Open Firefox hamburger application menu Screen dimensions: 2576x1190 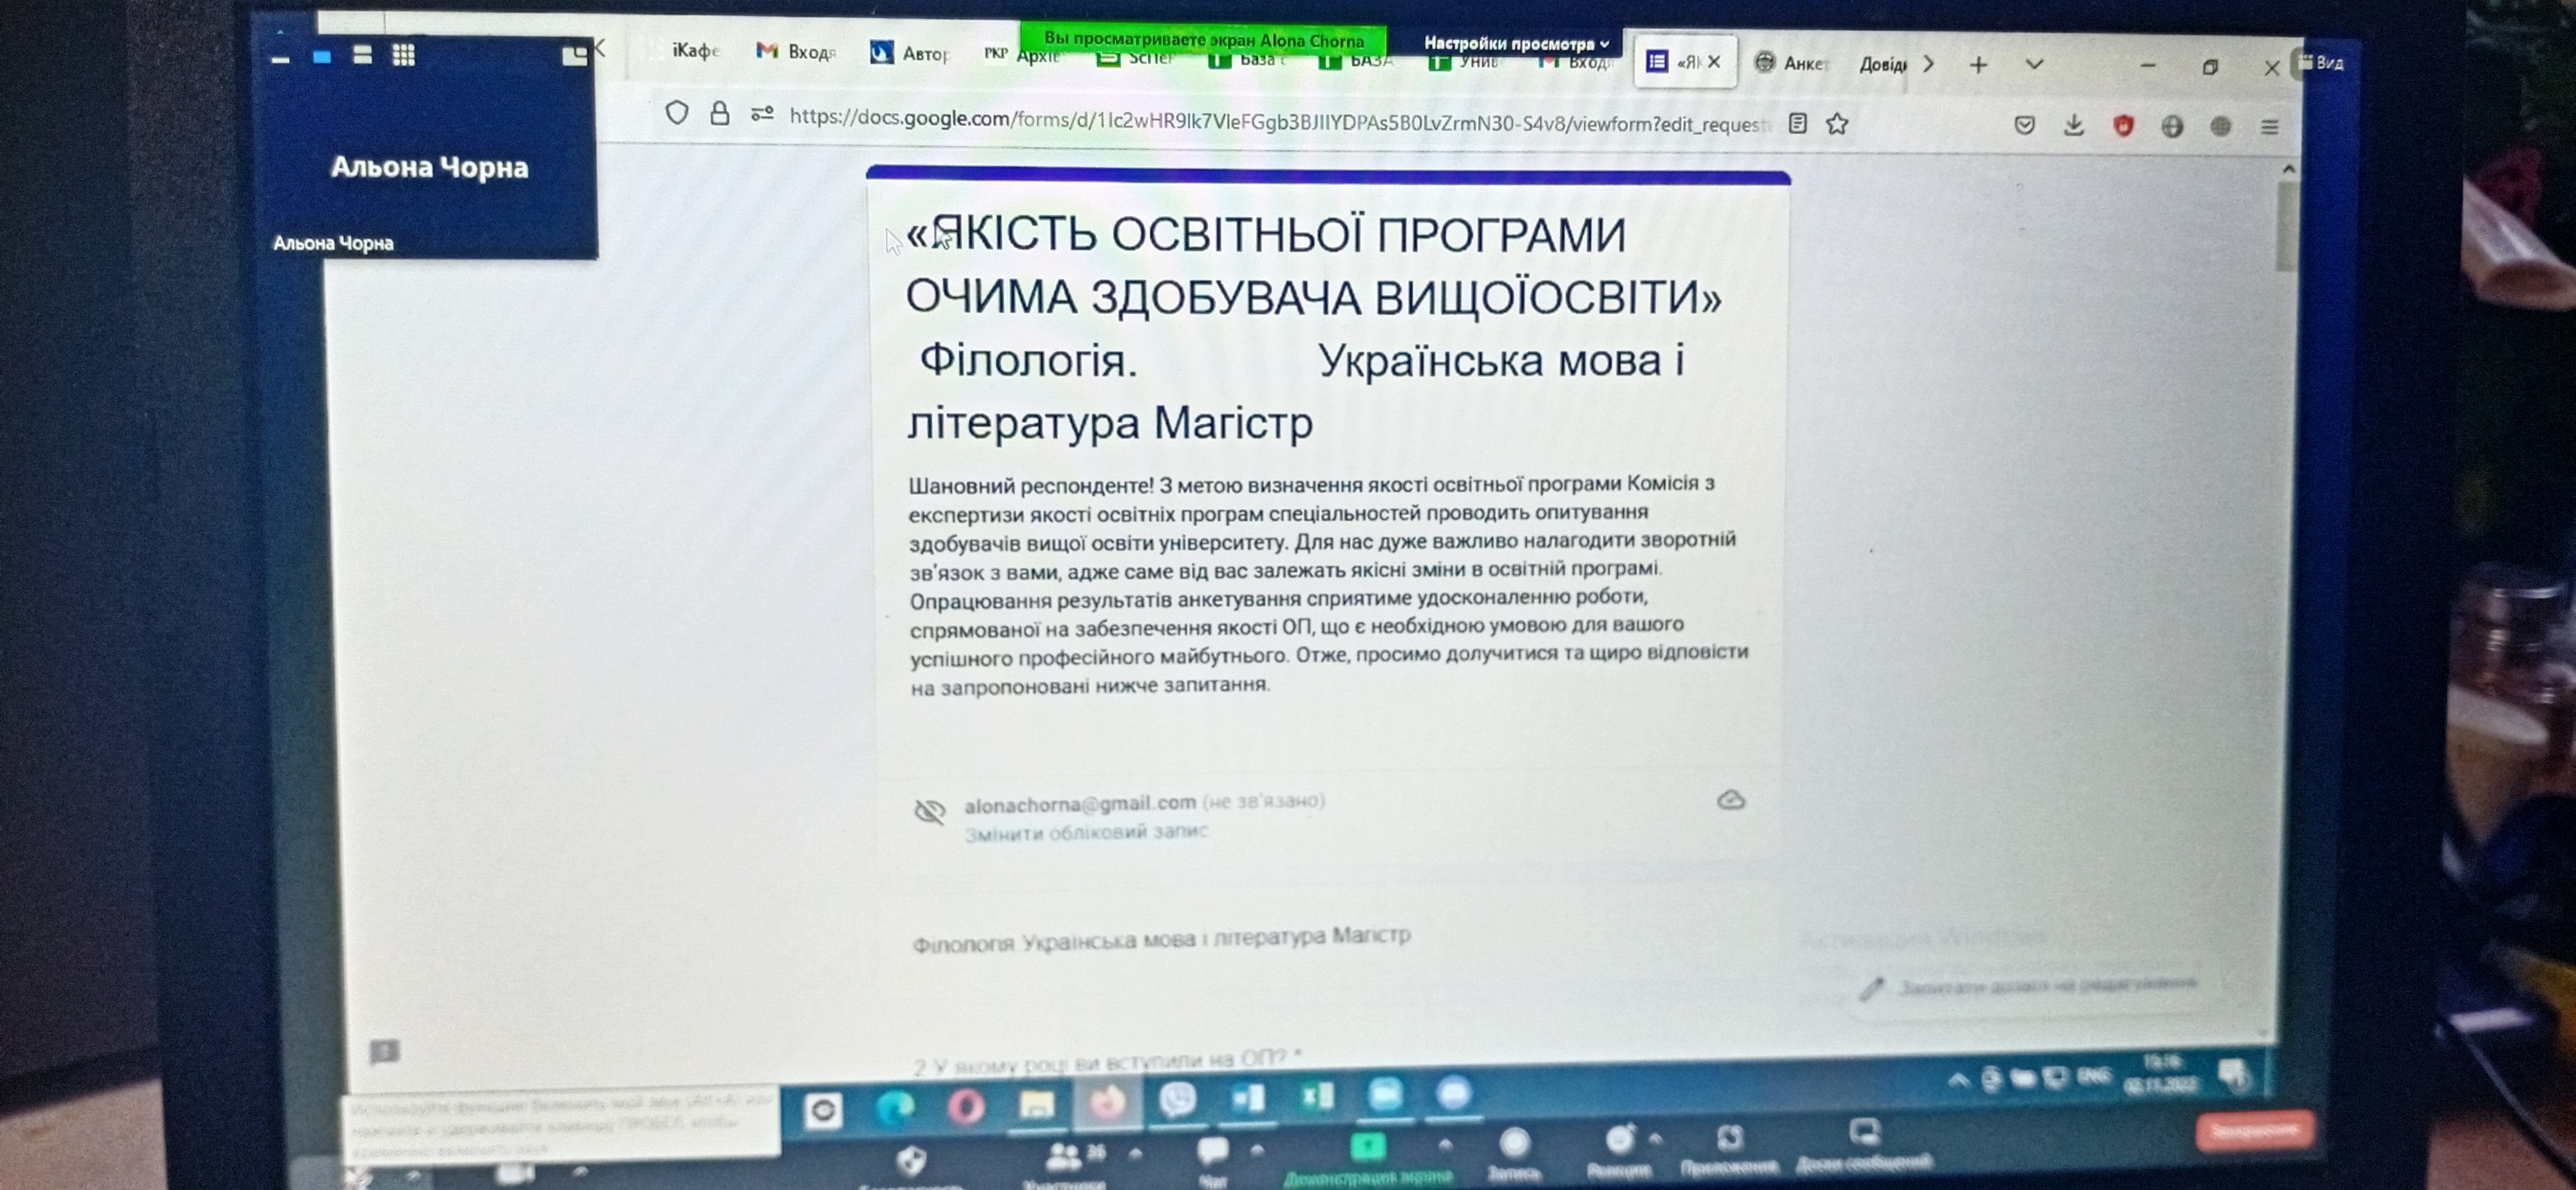[2269, 127]
